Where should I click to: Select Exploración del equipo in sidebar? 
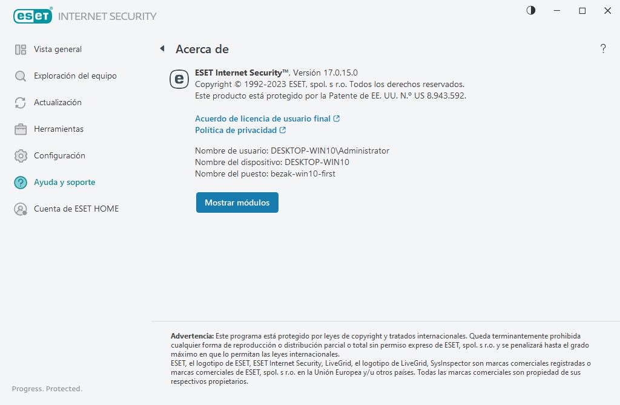click(x=75, y=76)
